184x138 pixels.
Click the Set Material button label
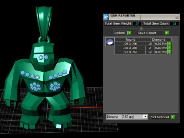click(160, 117)
